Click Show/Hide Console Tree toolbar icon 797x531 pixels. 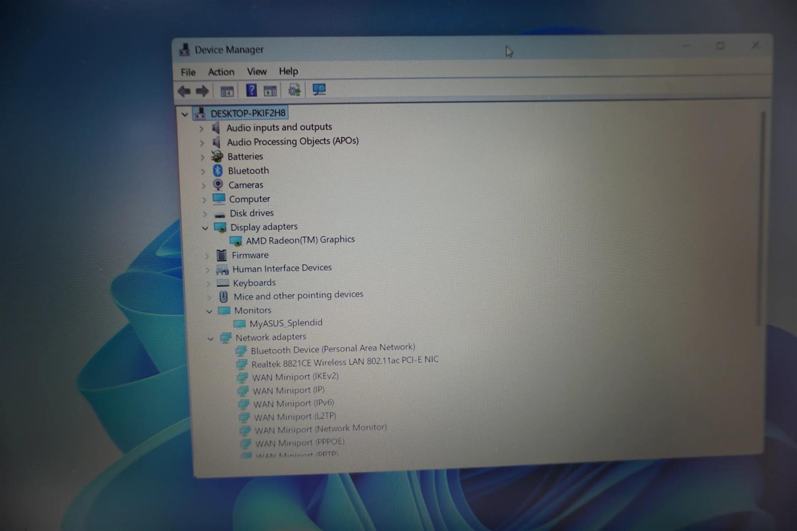coord(227,91)
